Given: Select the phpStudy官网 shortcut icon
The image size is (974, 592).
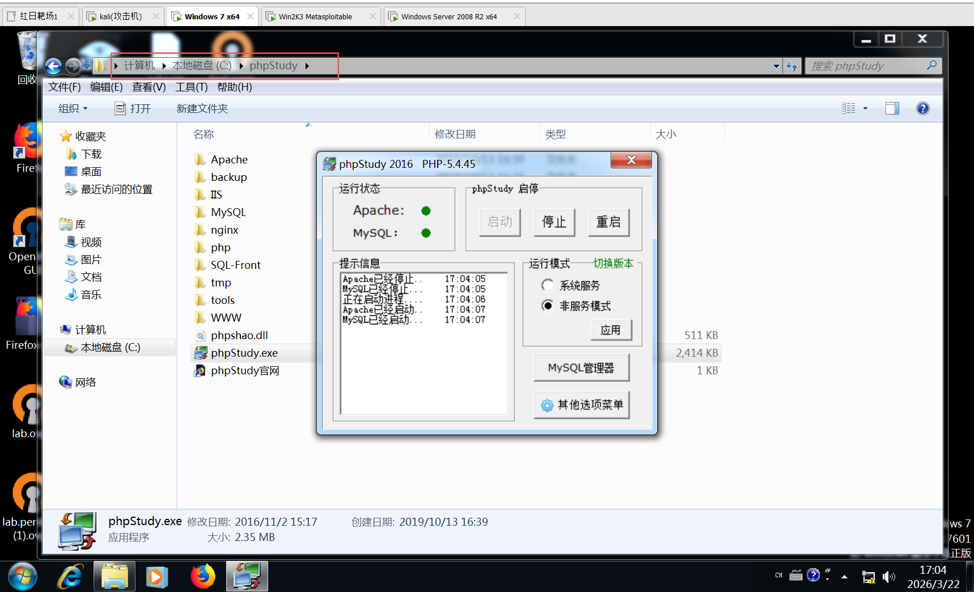Looking at the screenshot, I should click(200, 370).
